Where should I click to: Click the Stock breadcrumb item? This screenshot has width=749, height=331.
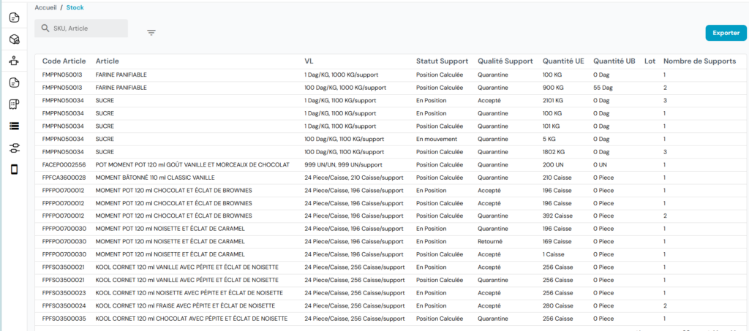click(x=75, y=7)
